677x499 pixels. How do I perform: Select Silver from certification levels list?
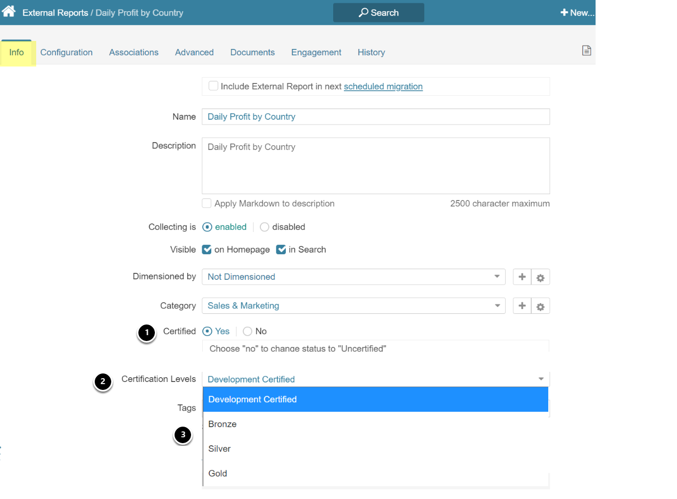[x=219, y=448]
